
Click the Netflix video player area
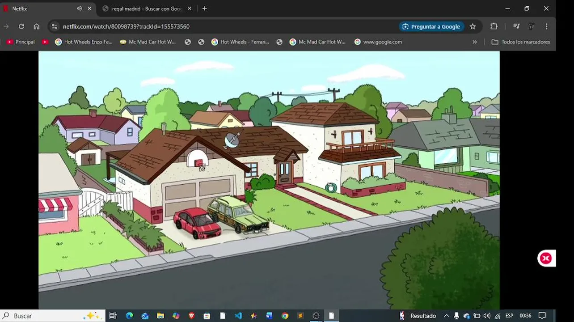(x=269, y=180)
